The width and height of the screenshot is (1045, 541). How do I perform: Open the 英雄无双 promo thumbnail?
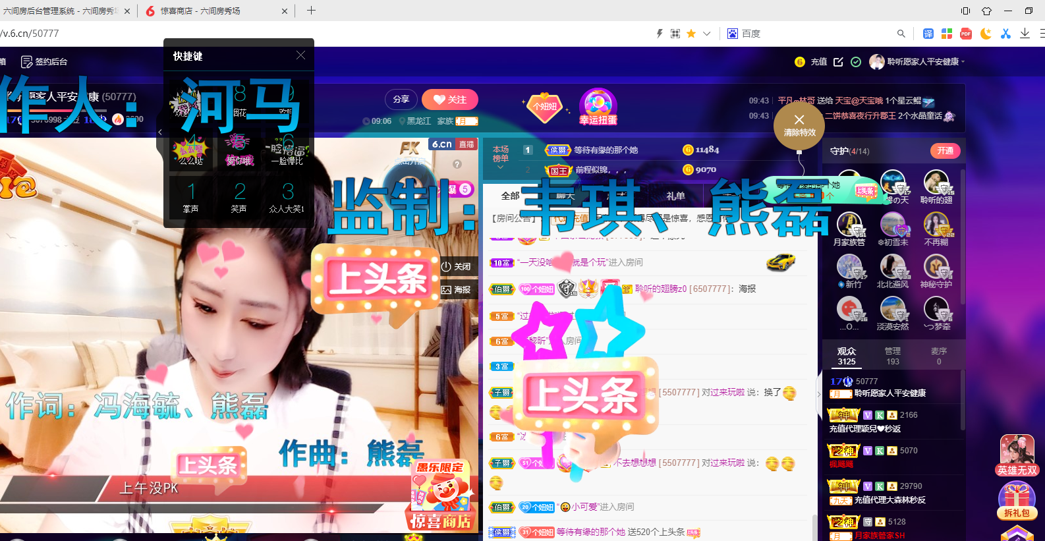tap(1017, 455)
